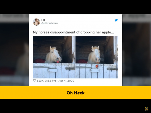Click the Oh Heck caption text
Screen dimensions: 151x113
pyautogui.click(x=75, y=93)
